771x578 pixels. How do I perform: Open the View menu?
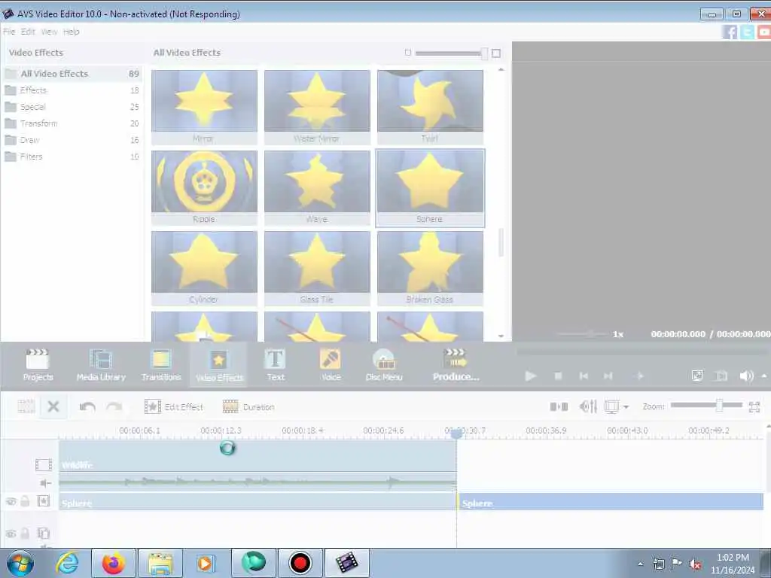pyautogui.click(x=49, y=32)
